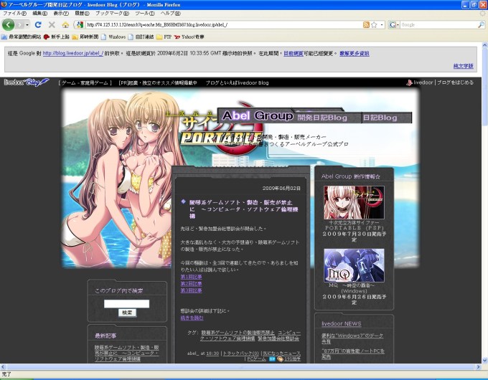Open the 自訂連結 bookmark
The height and width of the screenshot is (380, 488).
click(x=141, y=37)
